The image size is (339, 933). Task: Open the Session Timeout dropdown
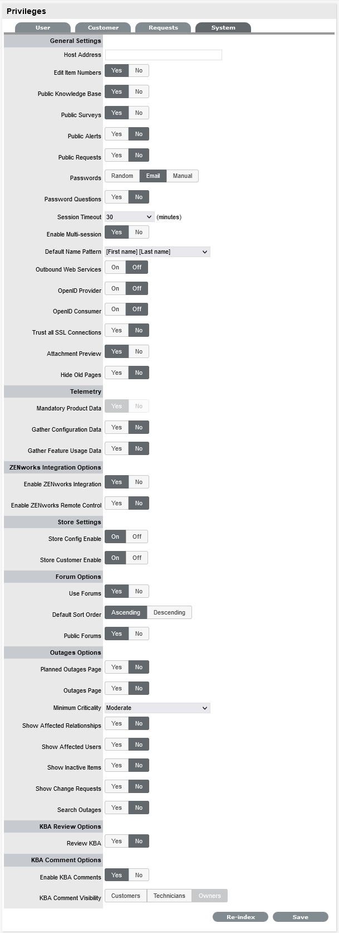129,217
